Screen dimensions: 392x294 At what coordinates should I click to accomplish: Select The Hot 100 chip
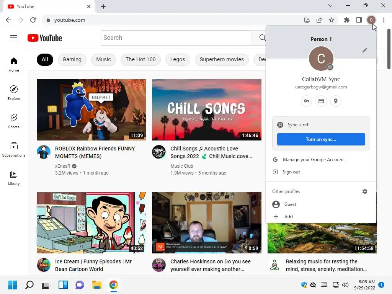tap(140, 59)
